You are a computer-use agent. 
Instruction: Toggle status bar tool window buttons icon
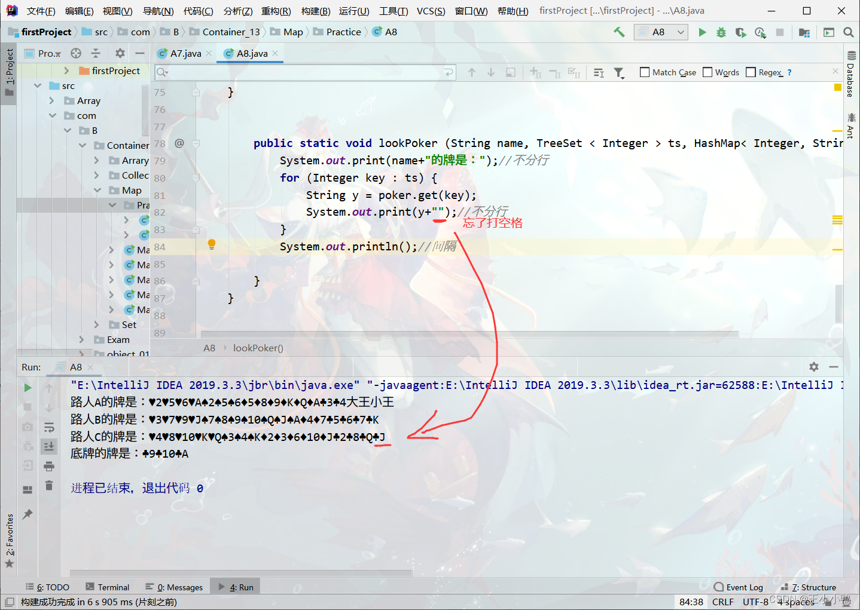9,602
